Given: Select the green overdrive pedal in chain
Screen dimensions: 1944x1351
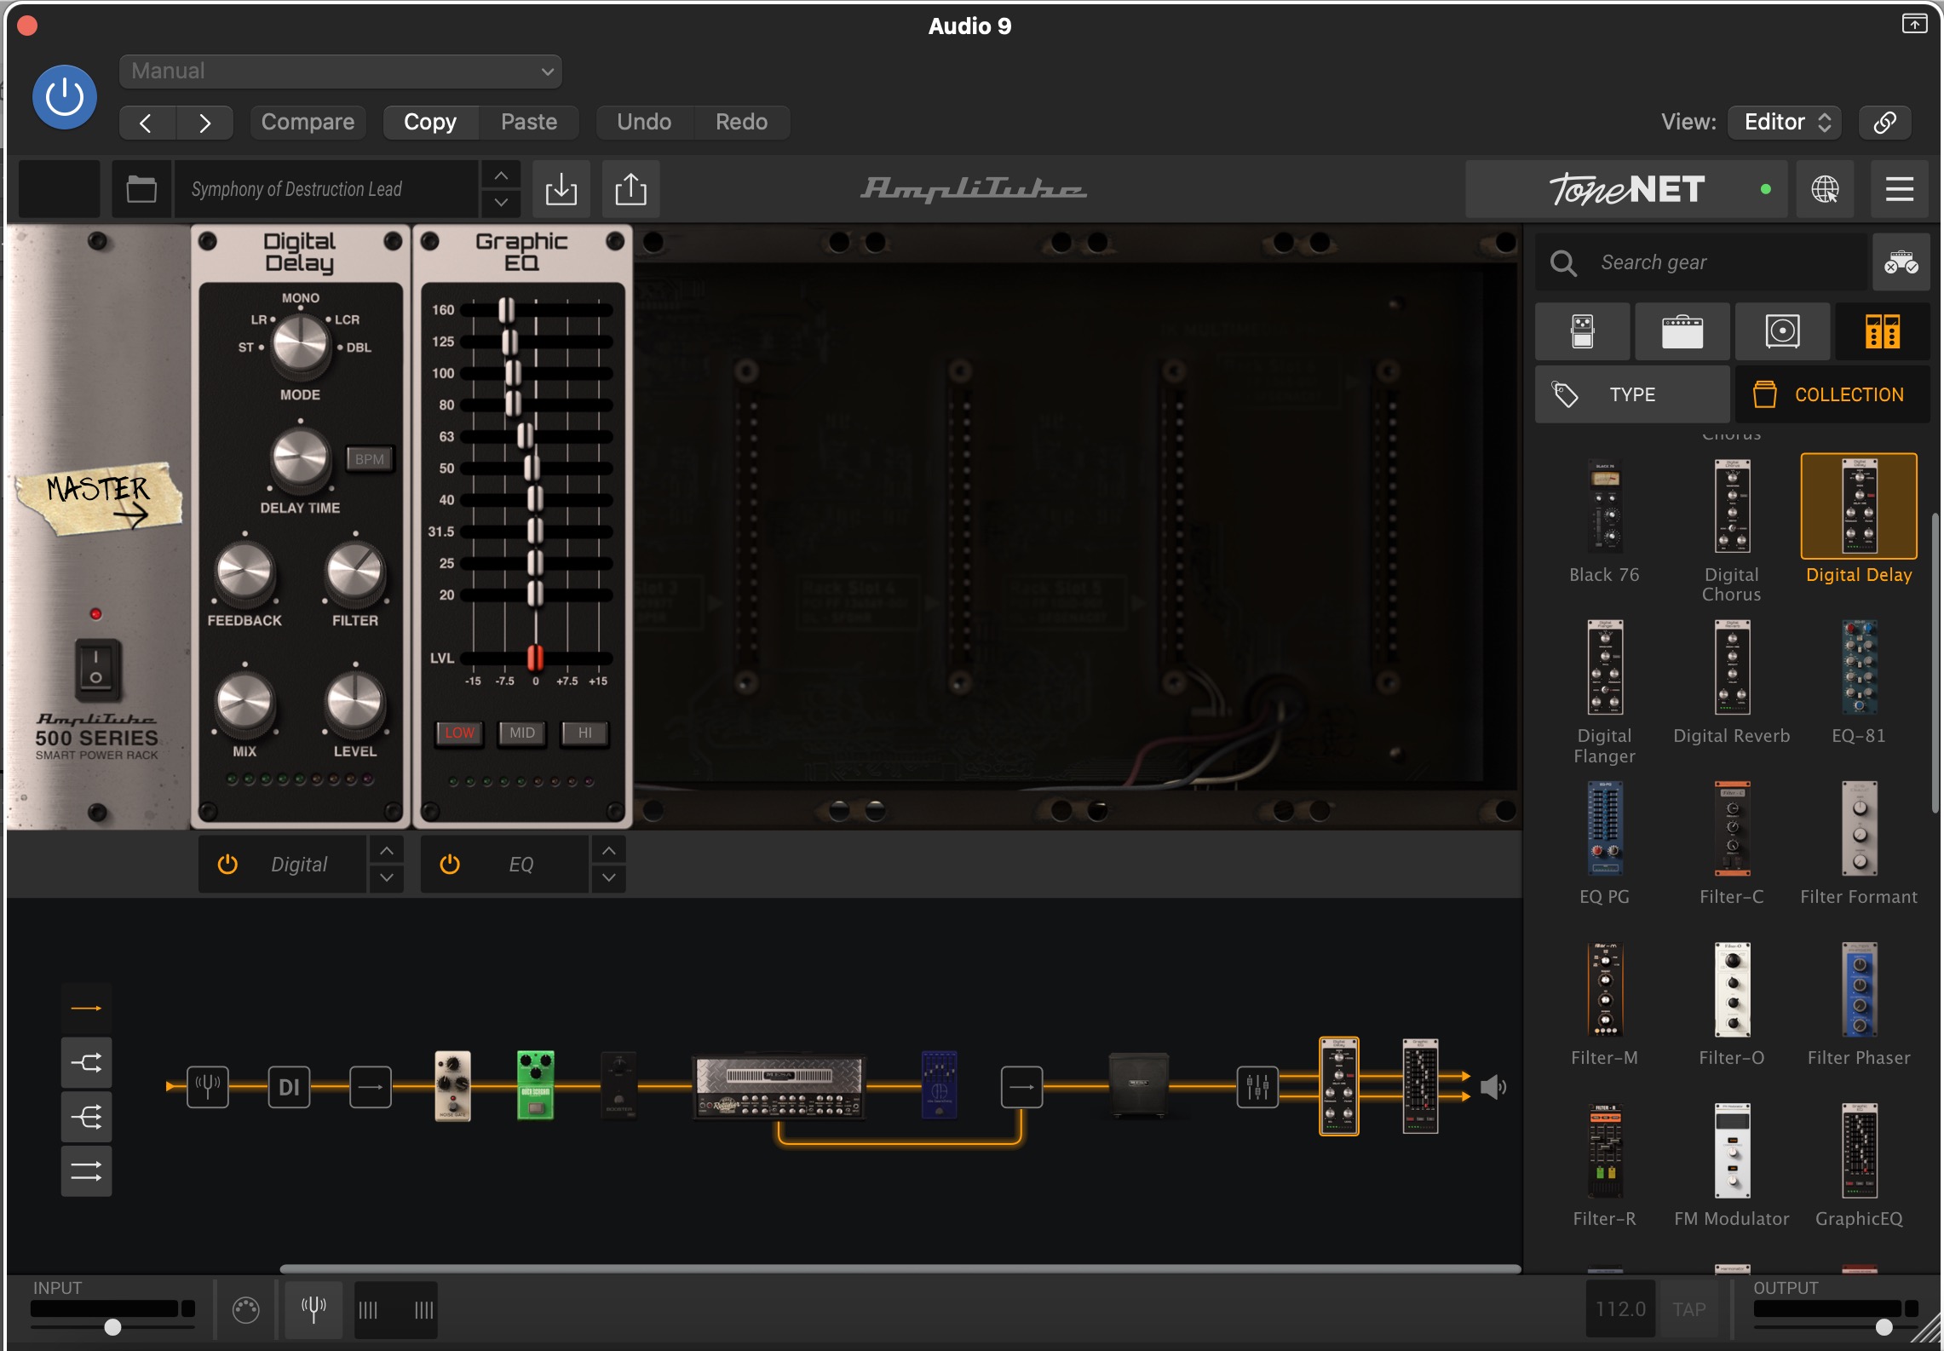Looking at the screenshot, I should click(x=535, y=1085).
